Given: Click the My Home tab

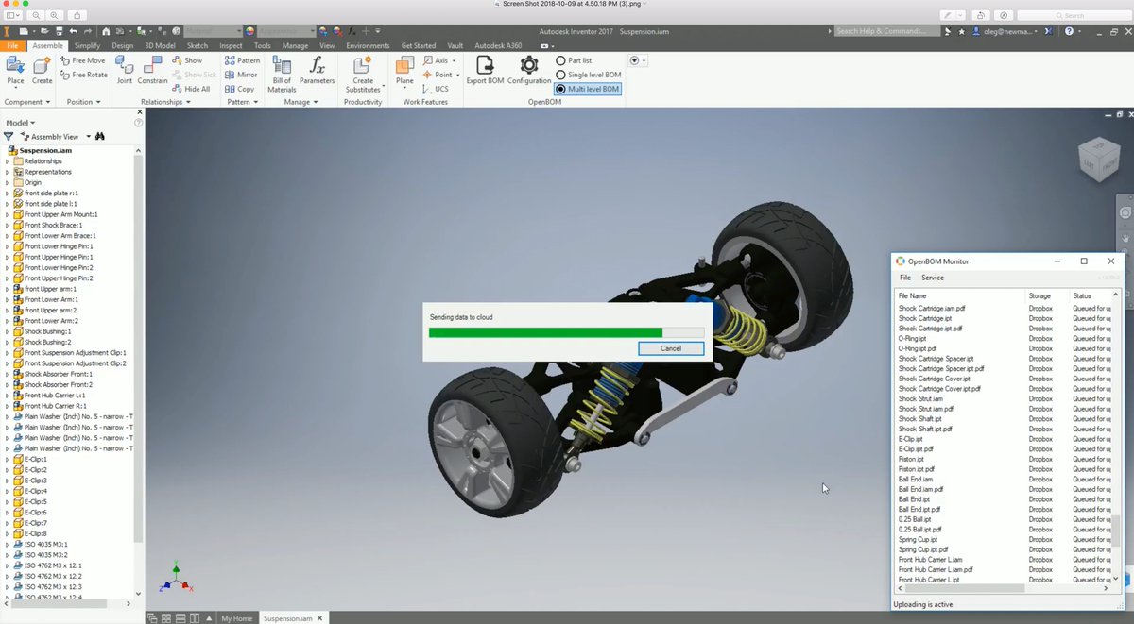Looking at the screenshot, I should 237,618.
